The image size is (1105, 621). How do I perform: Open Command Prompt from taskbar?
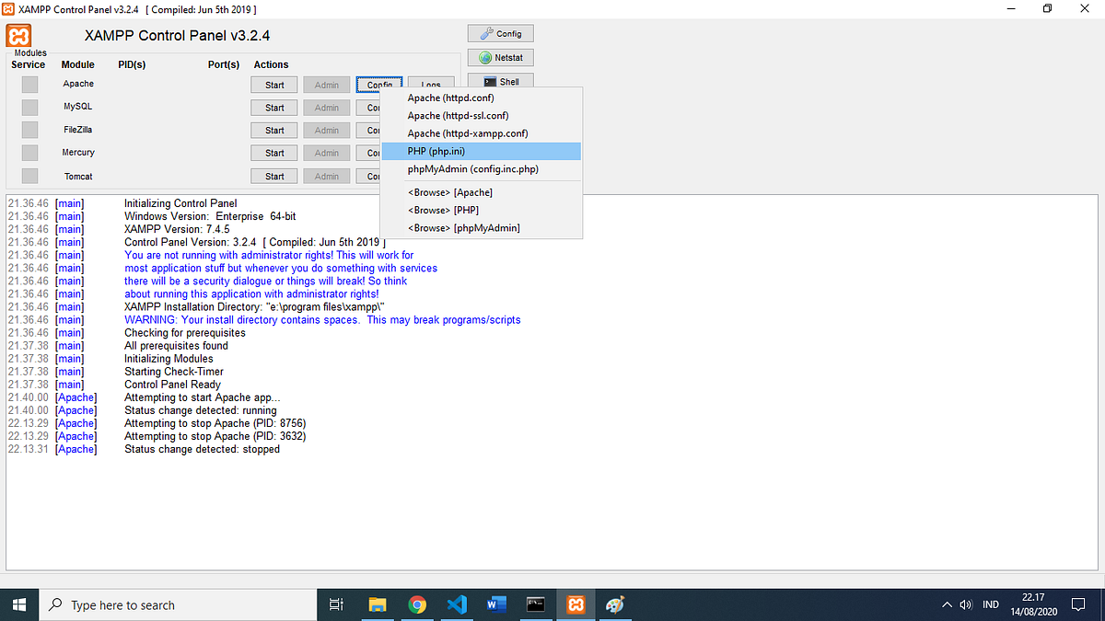pos(536,604)
